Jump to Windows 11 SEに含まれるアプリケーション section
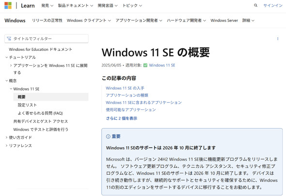This screenshot has height=196, width=286. (x=144, y=103)
